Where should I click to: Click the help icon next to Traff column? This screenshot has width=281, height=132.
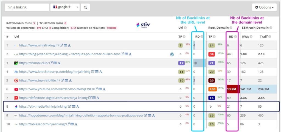pos(270,37)
